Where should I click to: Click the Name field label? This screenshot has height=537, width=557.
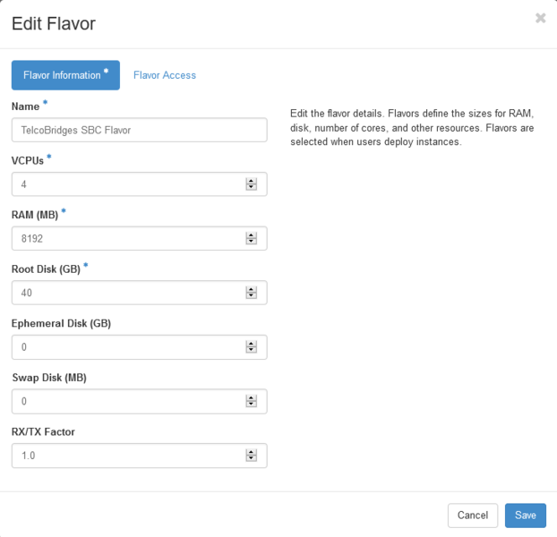(25, 107)
